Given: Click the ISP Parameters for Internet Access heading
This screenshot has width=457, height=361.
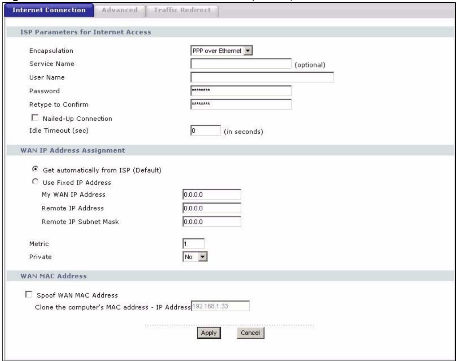Looking at the screenshot, I should pos(86,32).
